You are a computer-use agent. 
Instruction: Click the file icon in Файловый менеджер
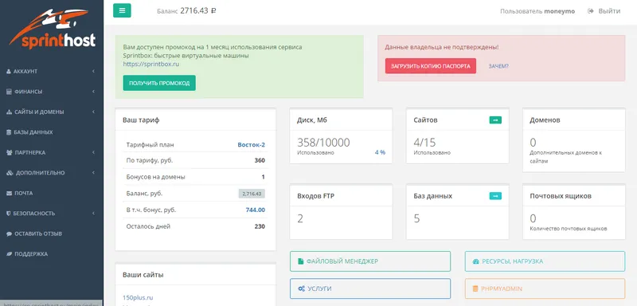(301, 261)
